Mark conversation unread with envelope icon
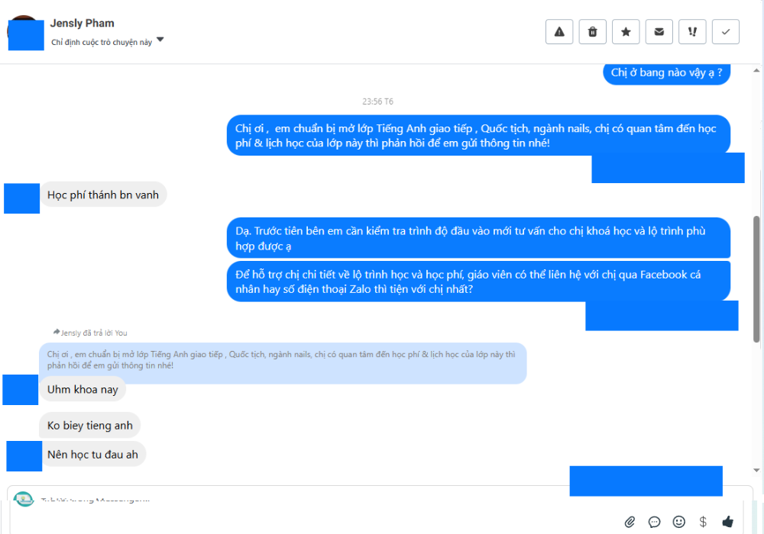Viewport: 764px width, 534px height. point(659,32)
